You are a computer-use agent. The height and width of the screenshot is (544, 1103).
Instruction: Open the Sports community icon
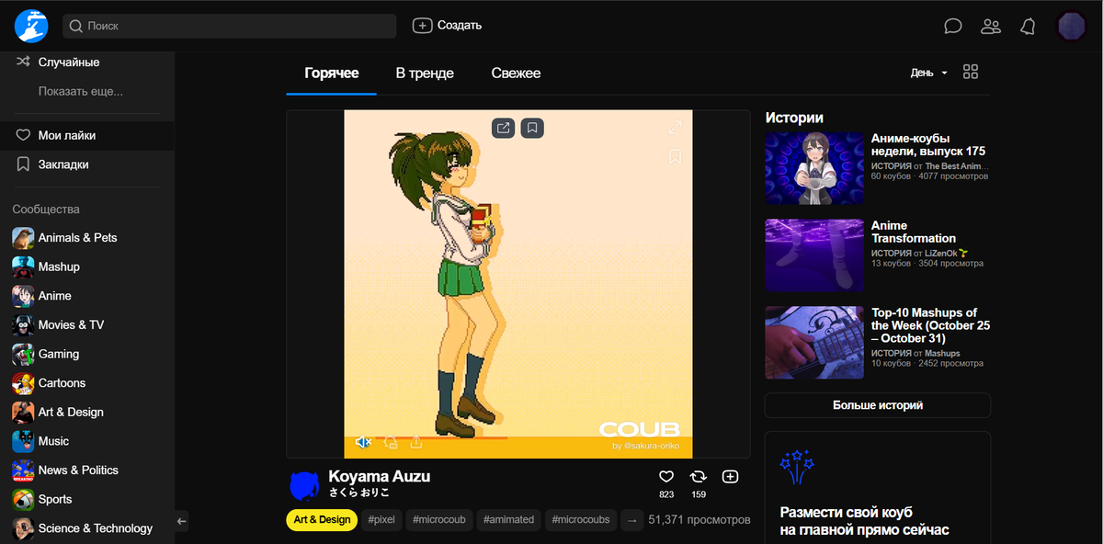[23, 500]
